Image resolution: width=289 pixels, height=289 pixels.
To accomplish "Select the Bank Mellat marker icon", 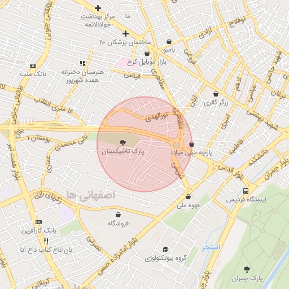I will [x=33, y=65].
